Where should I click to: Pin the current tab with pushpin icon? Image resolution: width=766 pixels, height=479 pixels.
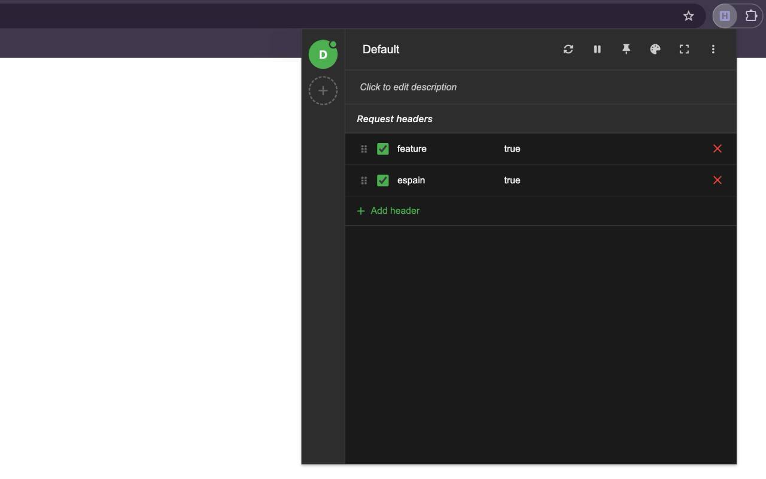[x=626, y=49]
